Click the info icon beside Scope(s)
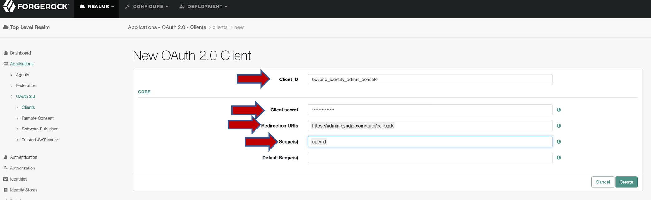Screen dimensions: 651x200 559,142
